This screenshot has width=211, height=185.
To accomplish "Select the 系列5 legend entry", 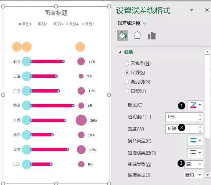I will tap(88, 24).
